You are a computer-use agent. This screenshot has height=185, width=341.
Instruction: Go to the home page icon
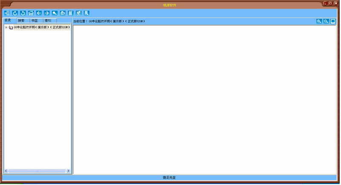click(31, 13)
